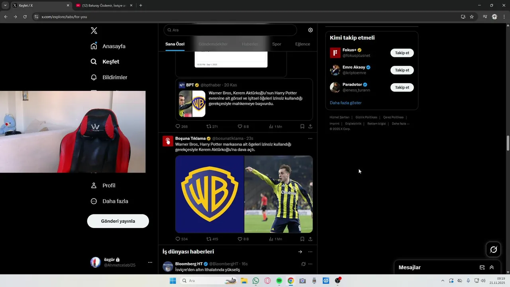The image size is (510, 287).
Task: Open Hizmet Şartları footer link
Action: coord(339,118)
